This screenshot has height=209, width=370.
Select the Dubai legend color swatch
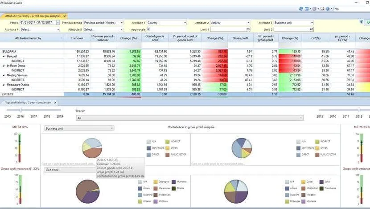click(303, 182)
